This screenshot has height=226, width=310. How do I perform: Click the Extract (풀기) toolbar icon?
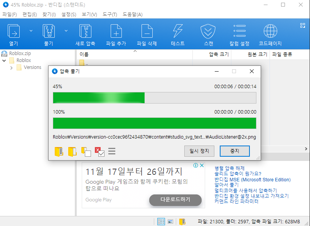(49, 31)
